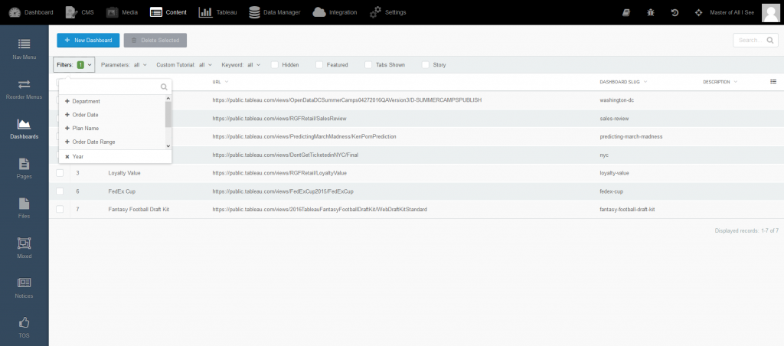
Task: Open Files in the sidebar
Action: 24,208
